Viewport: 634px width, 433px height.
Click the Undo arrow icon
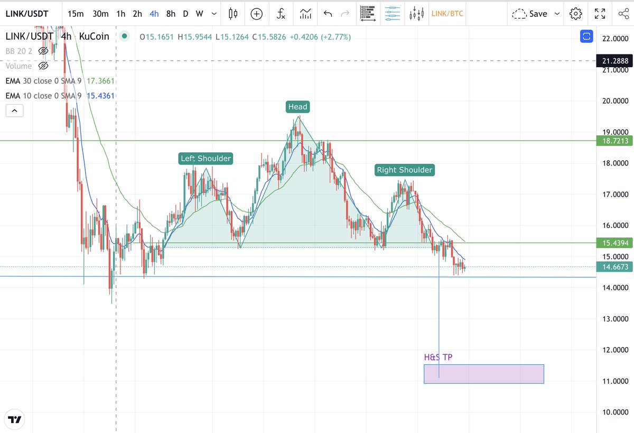tap(328, 14)
